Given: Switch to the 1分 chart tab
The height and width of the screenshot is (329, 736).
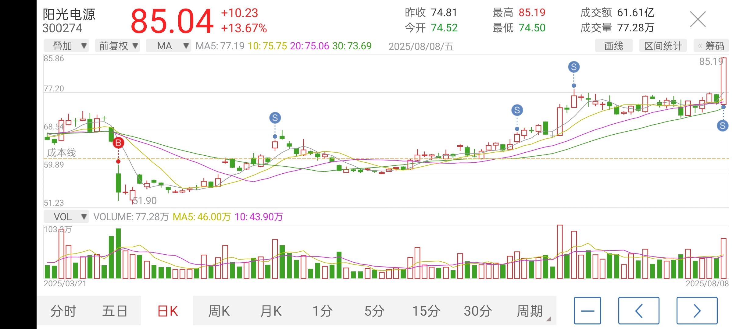Looking at the screenshot, I should (x=323, y=311).
